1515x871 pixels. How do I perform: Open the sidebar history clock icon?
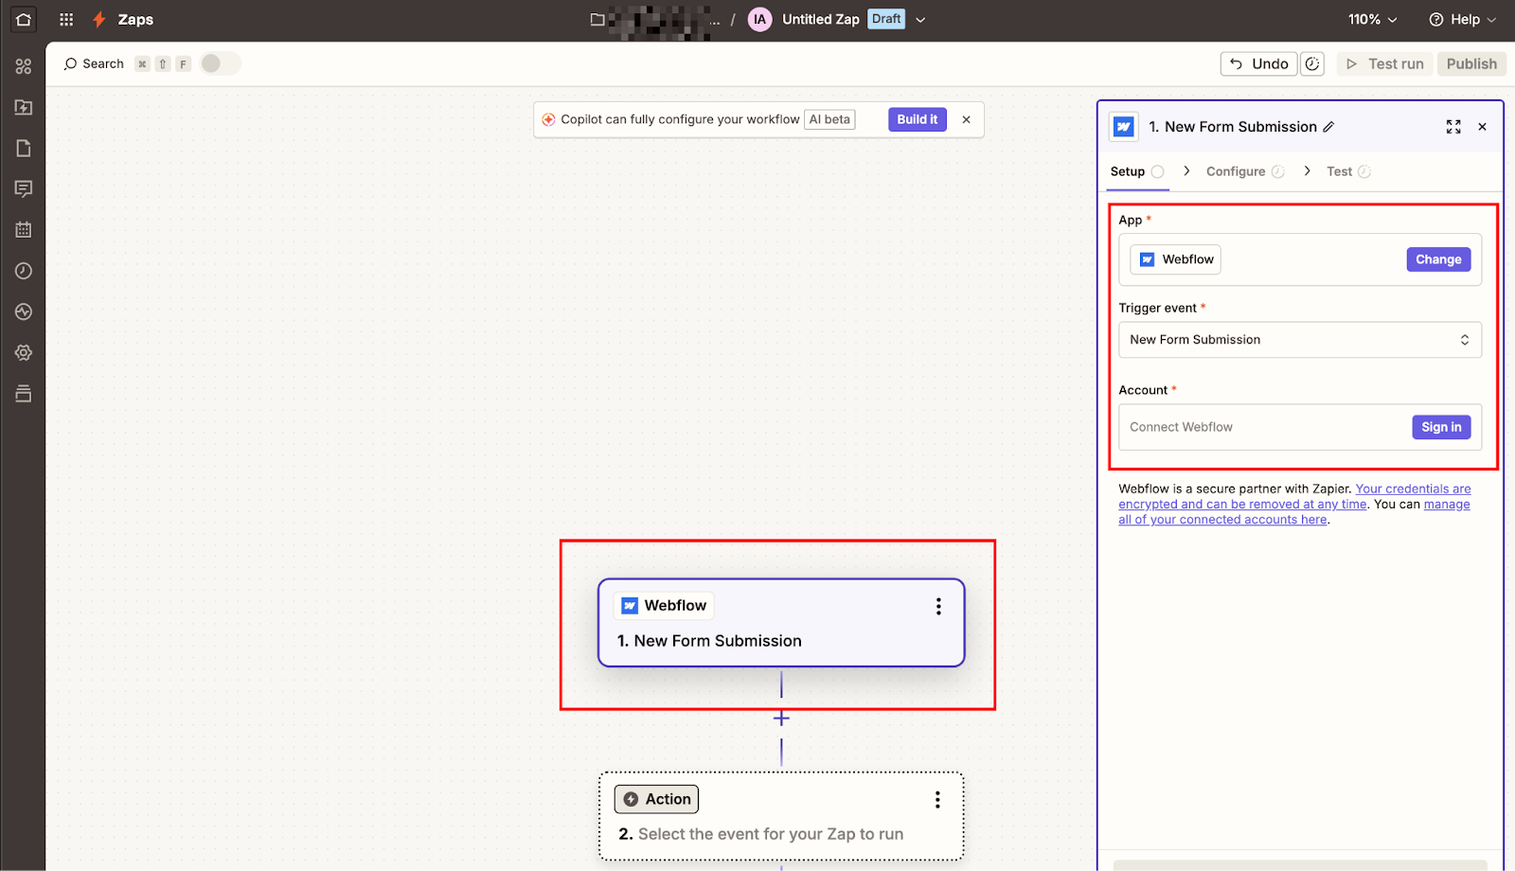click(x=24, y=271)
